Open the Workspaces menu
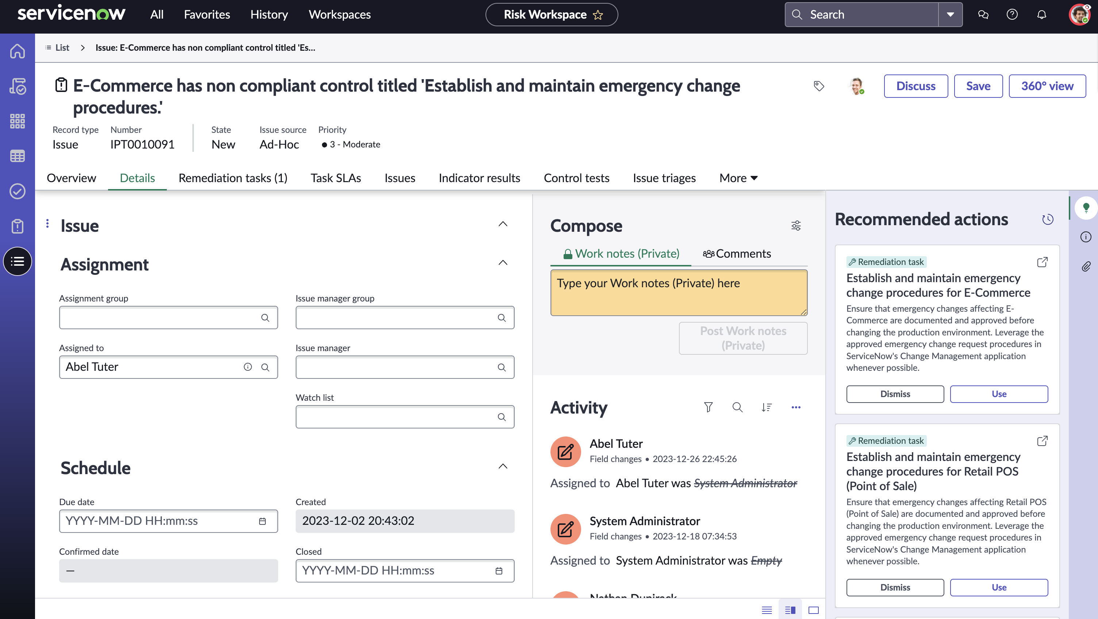This screenshot has height=619, width=1098. (340, 15)
